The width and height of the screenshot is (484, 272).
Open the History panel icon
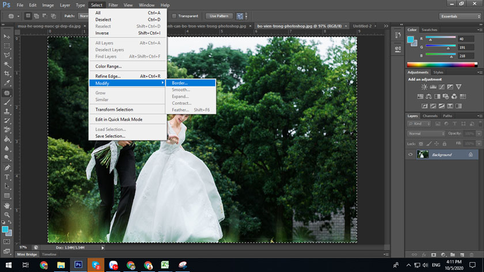(398, 36)
